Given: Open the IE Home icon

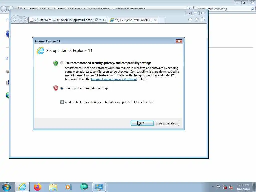Looking at the screenshot, I should tap(190, 20).
